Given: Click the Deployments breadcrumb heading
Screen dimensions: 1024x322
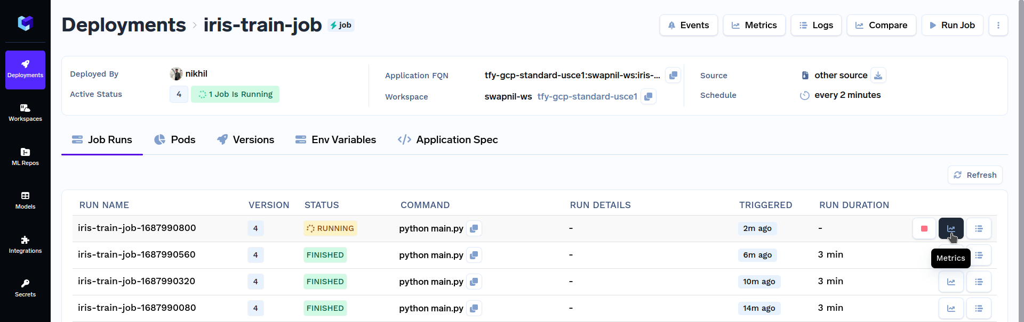Looking at the screenshot, I should (124, 25).
